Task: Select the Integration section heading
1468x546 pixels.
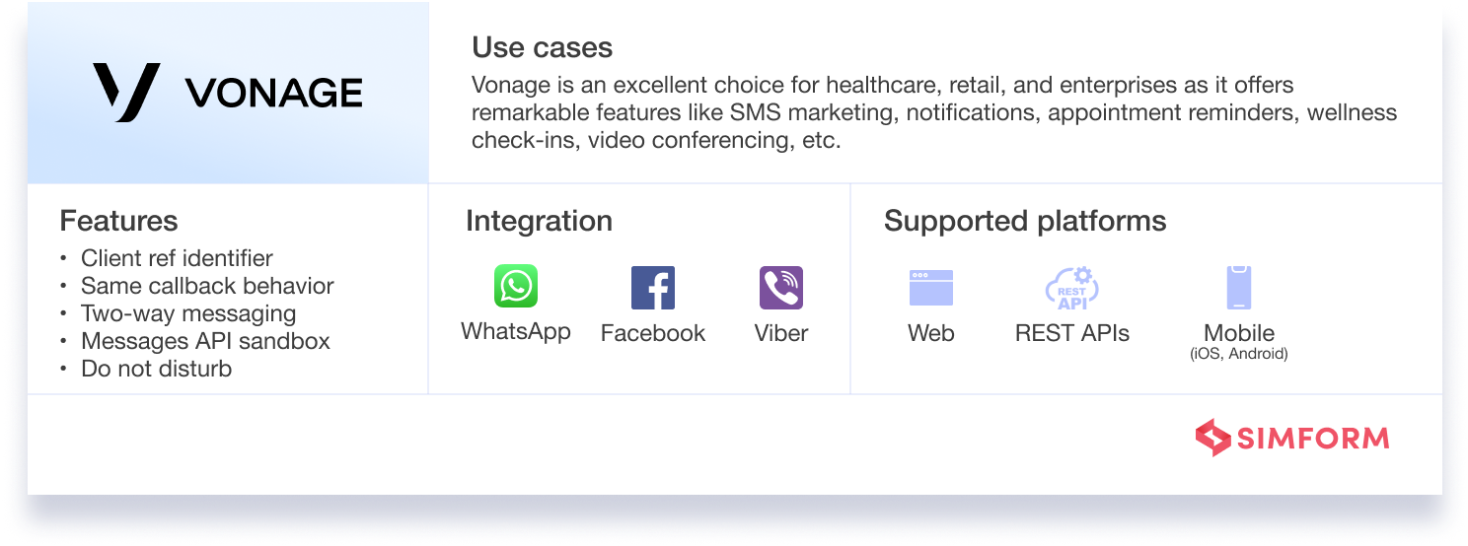Action: [x=539, y=221]
